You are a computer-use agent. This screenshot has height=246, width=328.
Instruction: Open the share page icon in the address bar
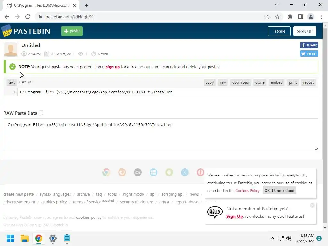(x=267, y=17)
